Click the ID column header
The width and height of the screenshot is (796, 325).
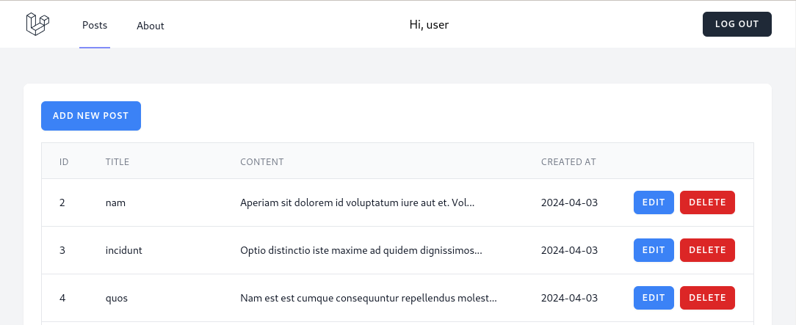point(64,161)
